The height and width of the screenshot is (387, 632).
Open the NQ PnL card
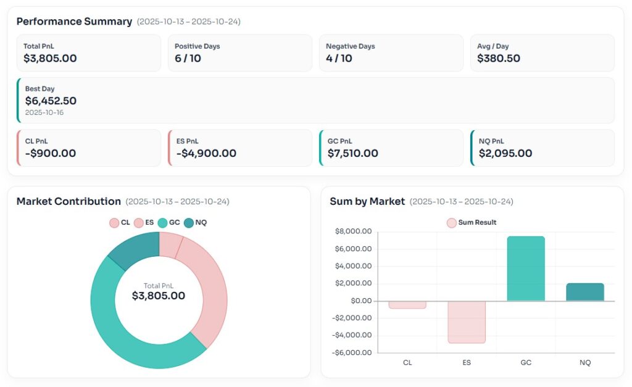[542, 148]
